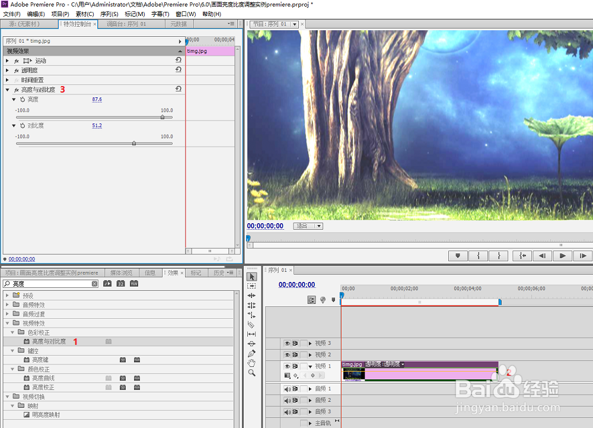This screenshot has width=593, height=428.
Task: Reset the 亮度与对比度 effect
Action: 178,89
